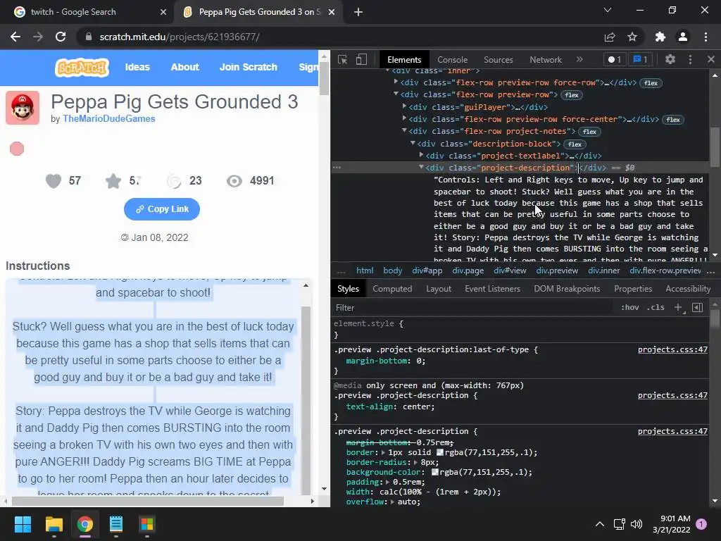Open the Chrome profile icon
The image size is (721, 541).
(x=683, y=37)
